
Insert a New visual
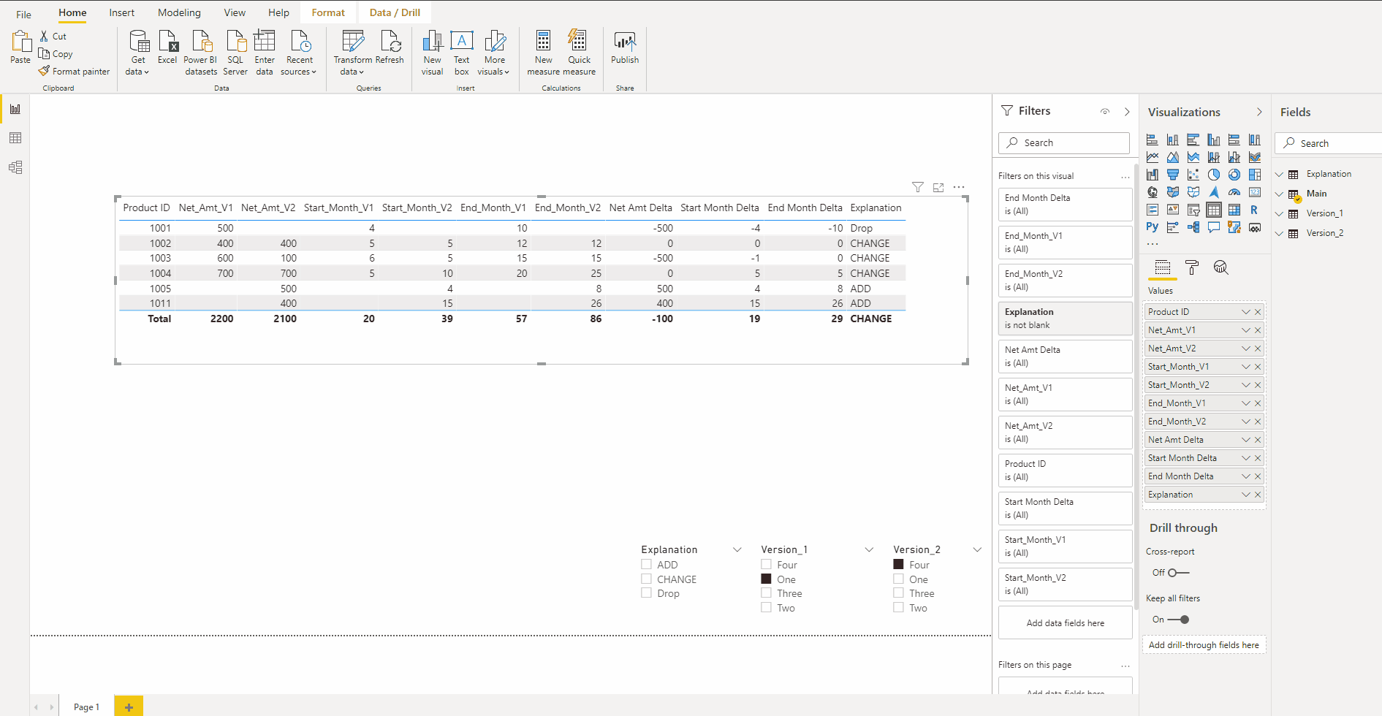coord(432,53)
